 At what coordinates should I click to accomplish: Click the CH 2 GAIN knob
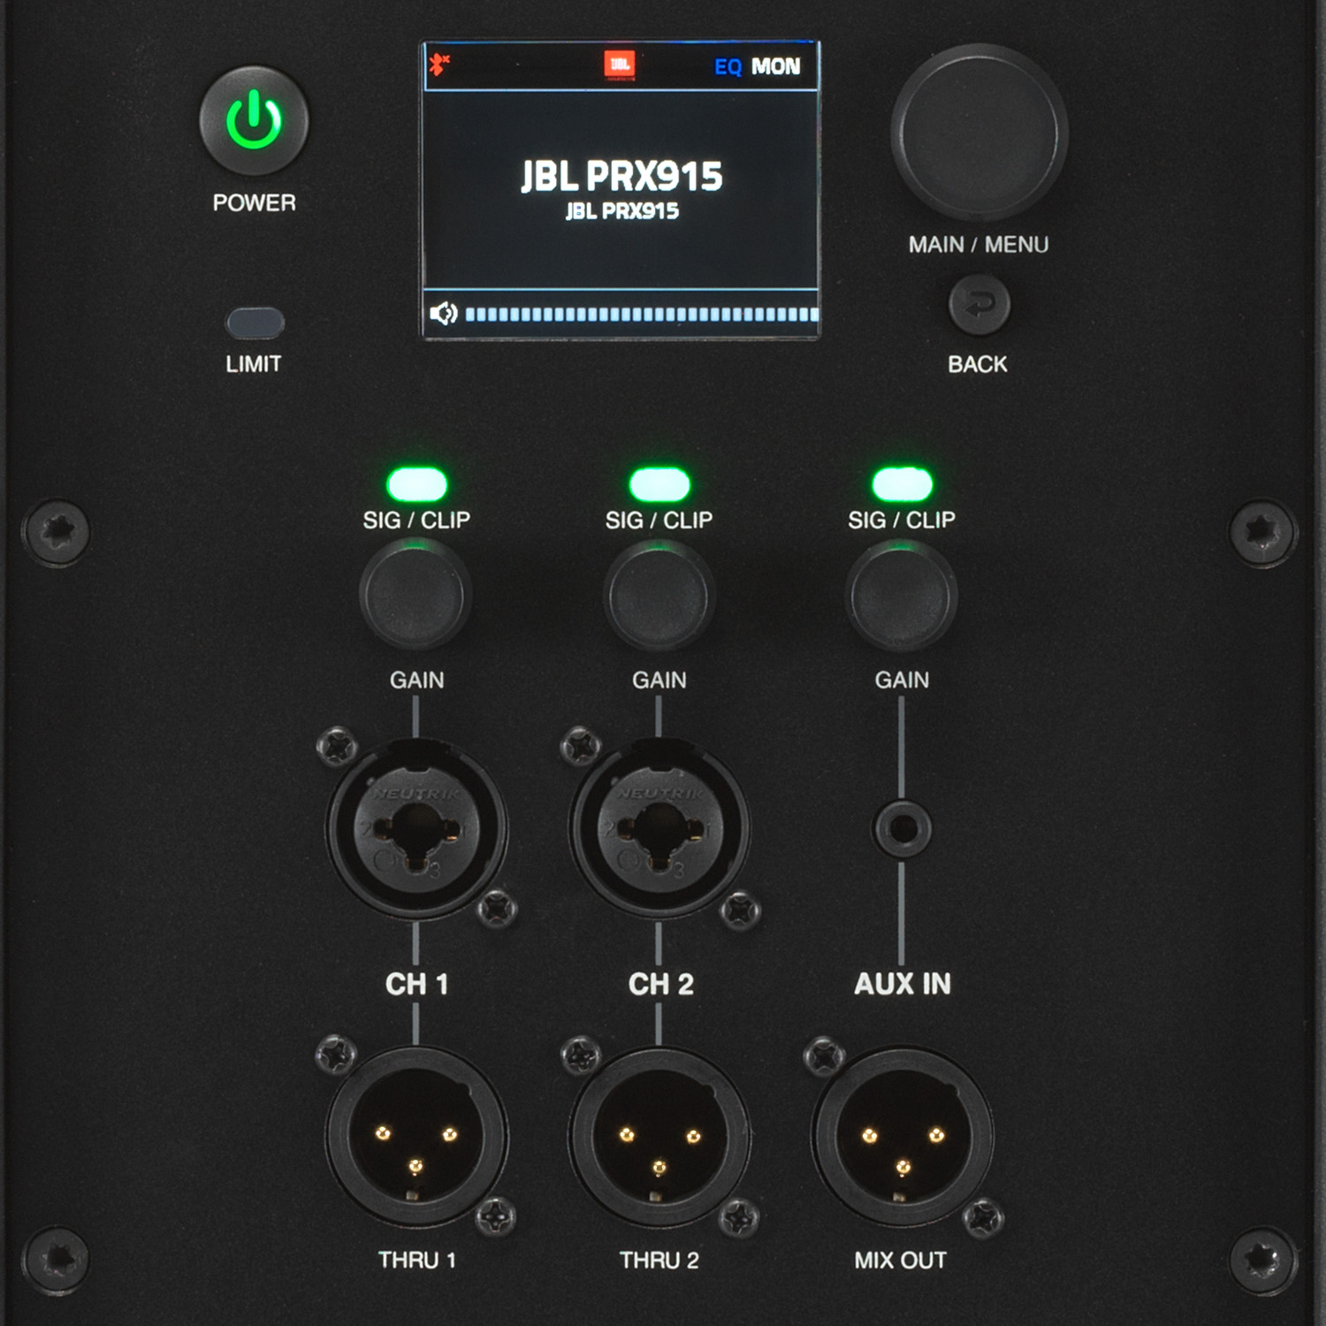tap(659, 597)
